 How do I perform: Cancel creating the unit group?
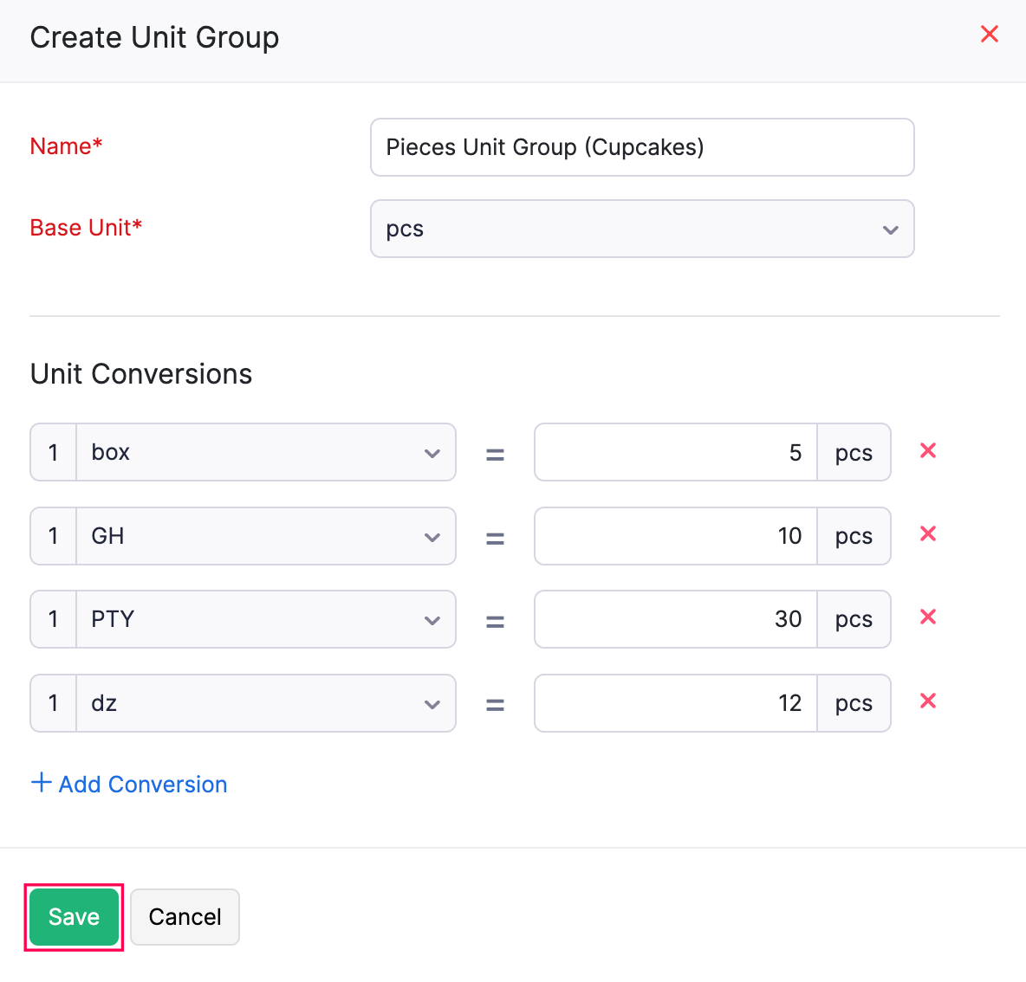[185, 916]
